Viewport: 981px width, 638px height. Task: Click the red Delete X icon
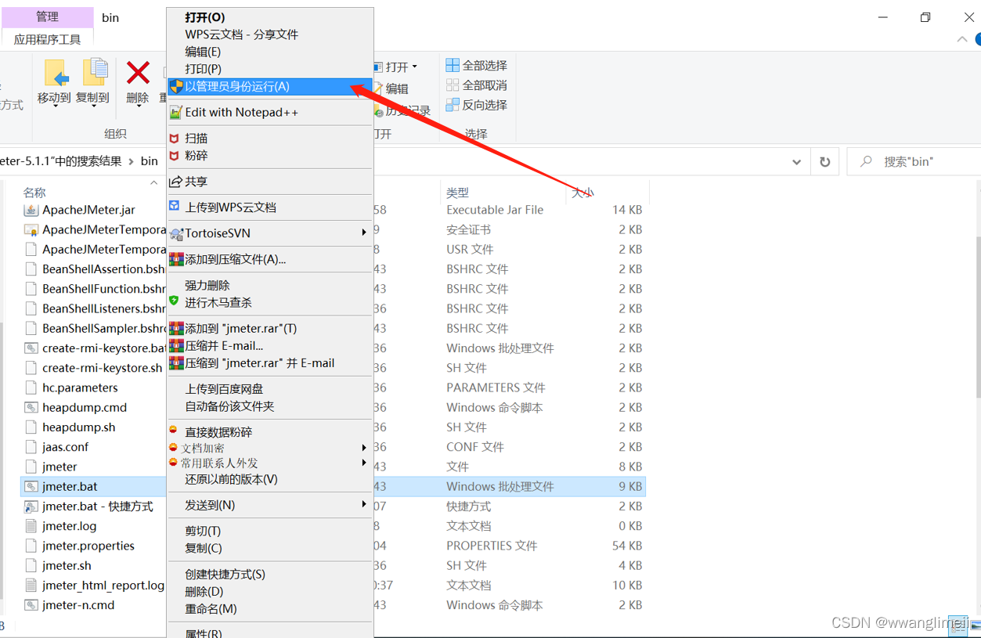pos(138,73)
